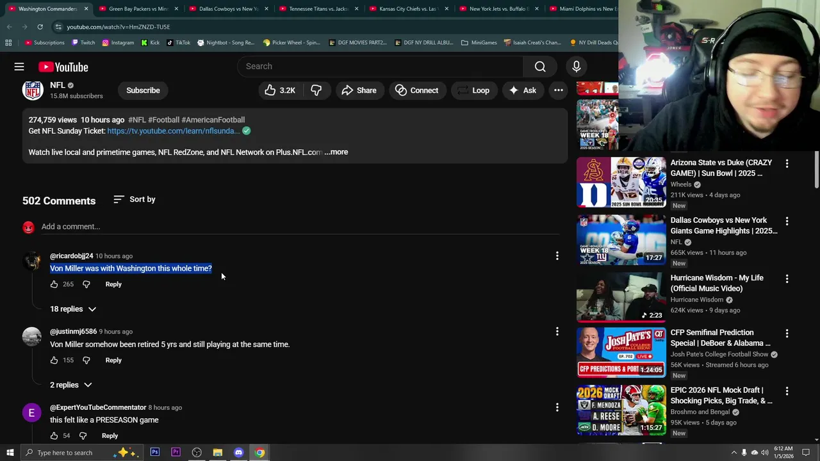
Task: Open Photoshop from the taskbar
Action: click(155, 453)
